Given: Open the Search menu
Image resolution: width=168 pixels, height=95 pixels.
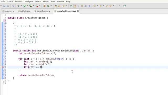Looking at the screenshot, I should point(38,1).
